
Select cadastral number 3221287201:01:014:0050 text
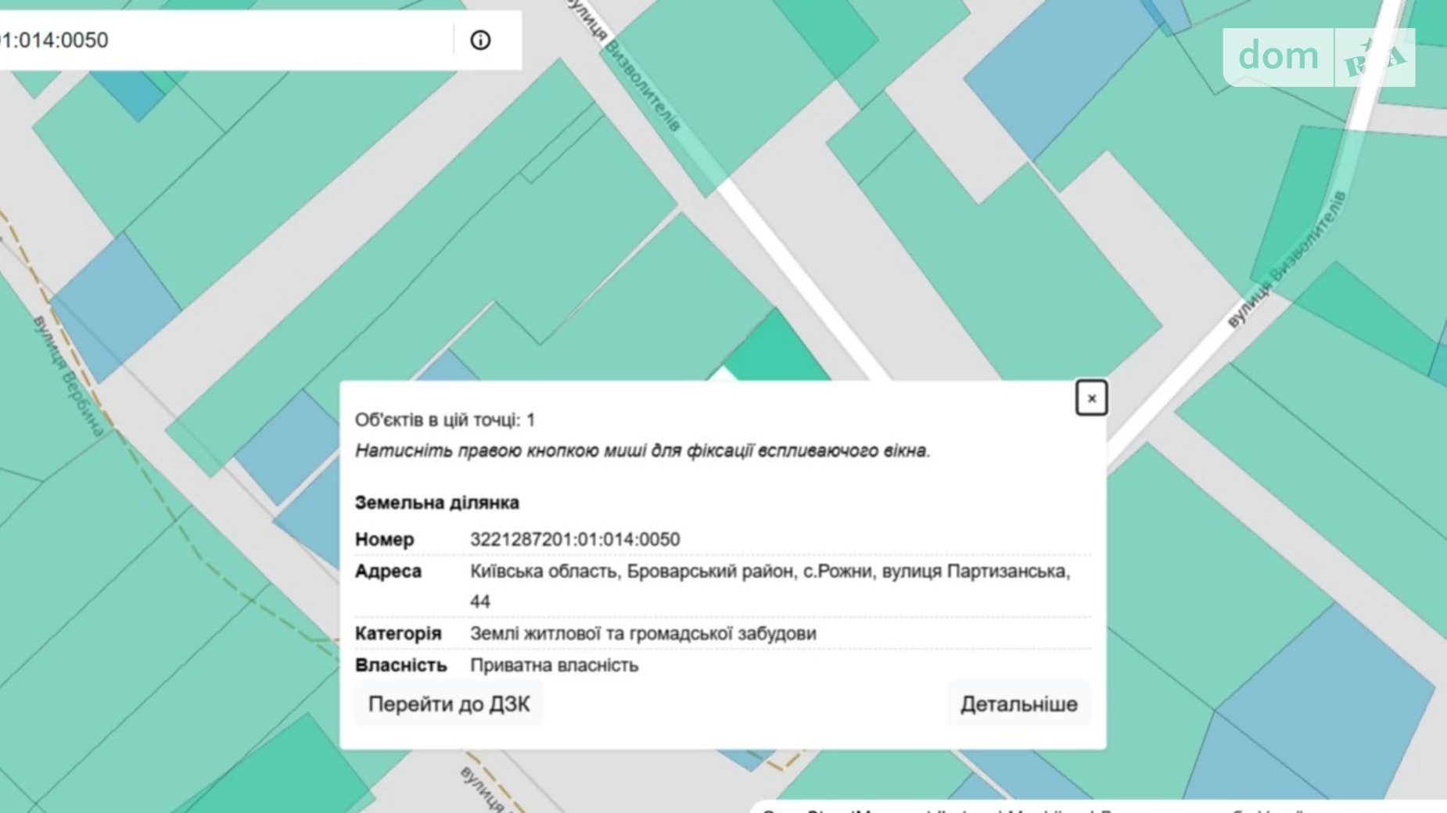[575, 539]
